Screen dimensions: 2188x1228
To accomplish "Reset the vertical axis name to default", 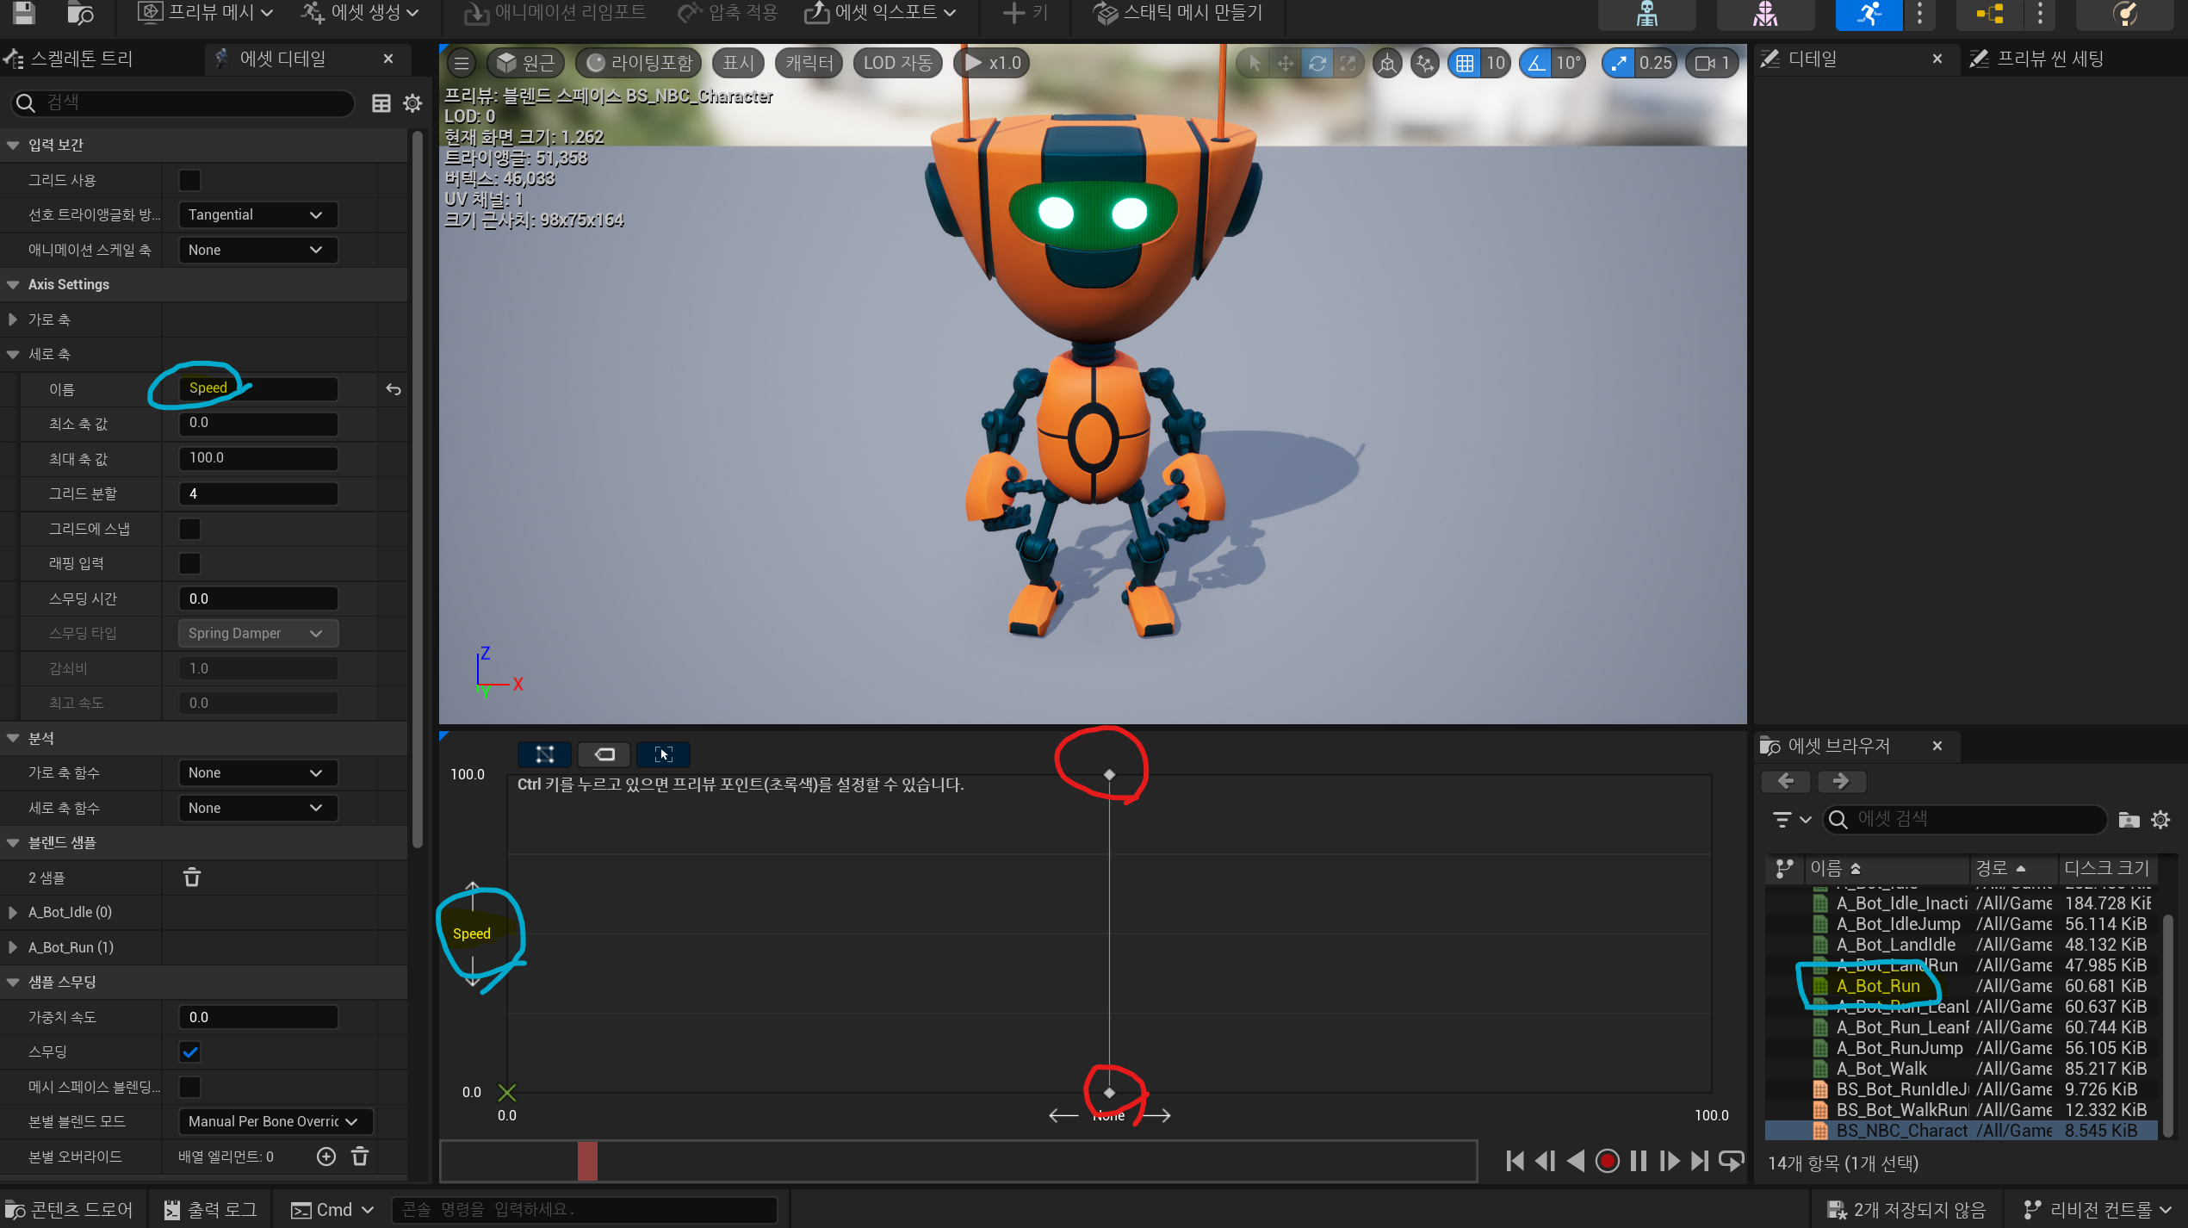I will [394, 389].
